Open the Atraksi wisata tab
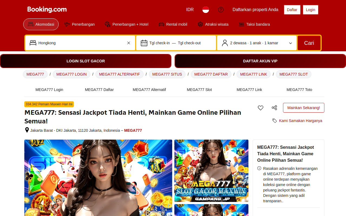Viewport: 346px width, 216px height. pos(213,24)
